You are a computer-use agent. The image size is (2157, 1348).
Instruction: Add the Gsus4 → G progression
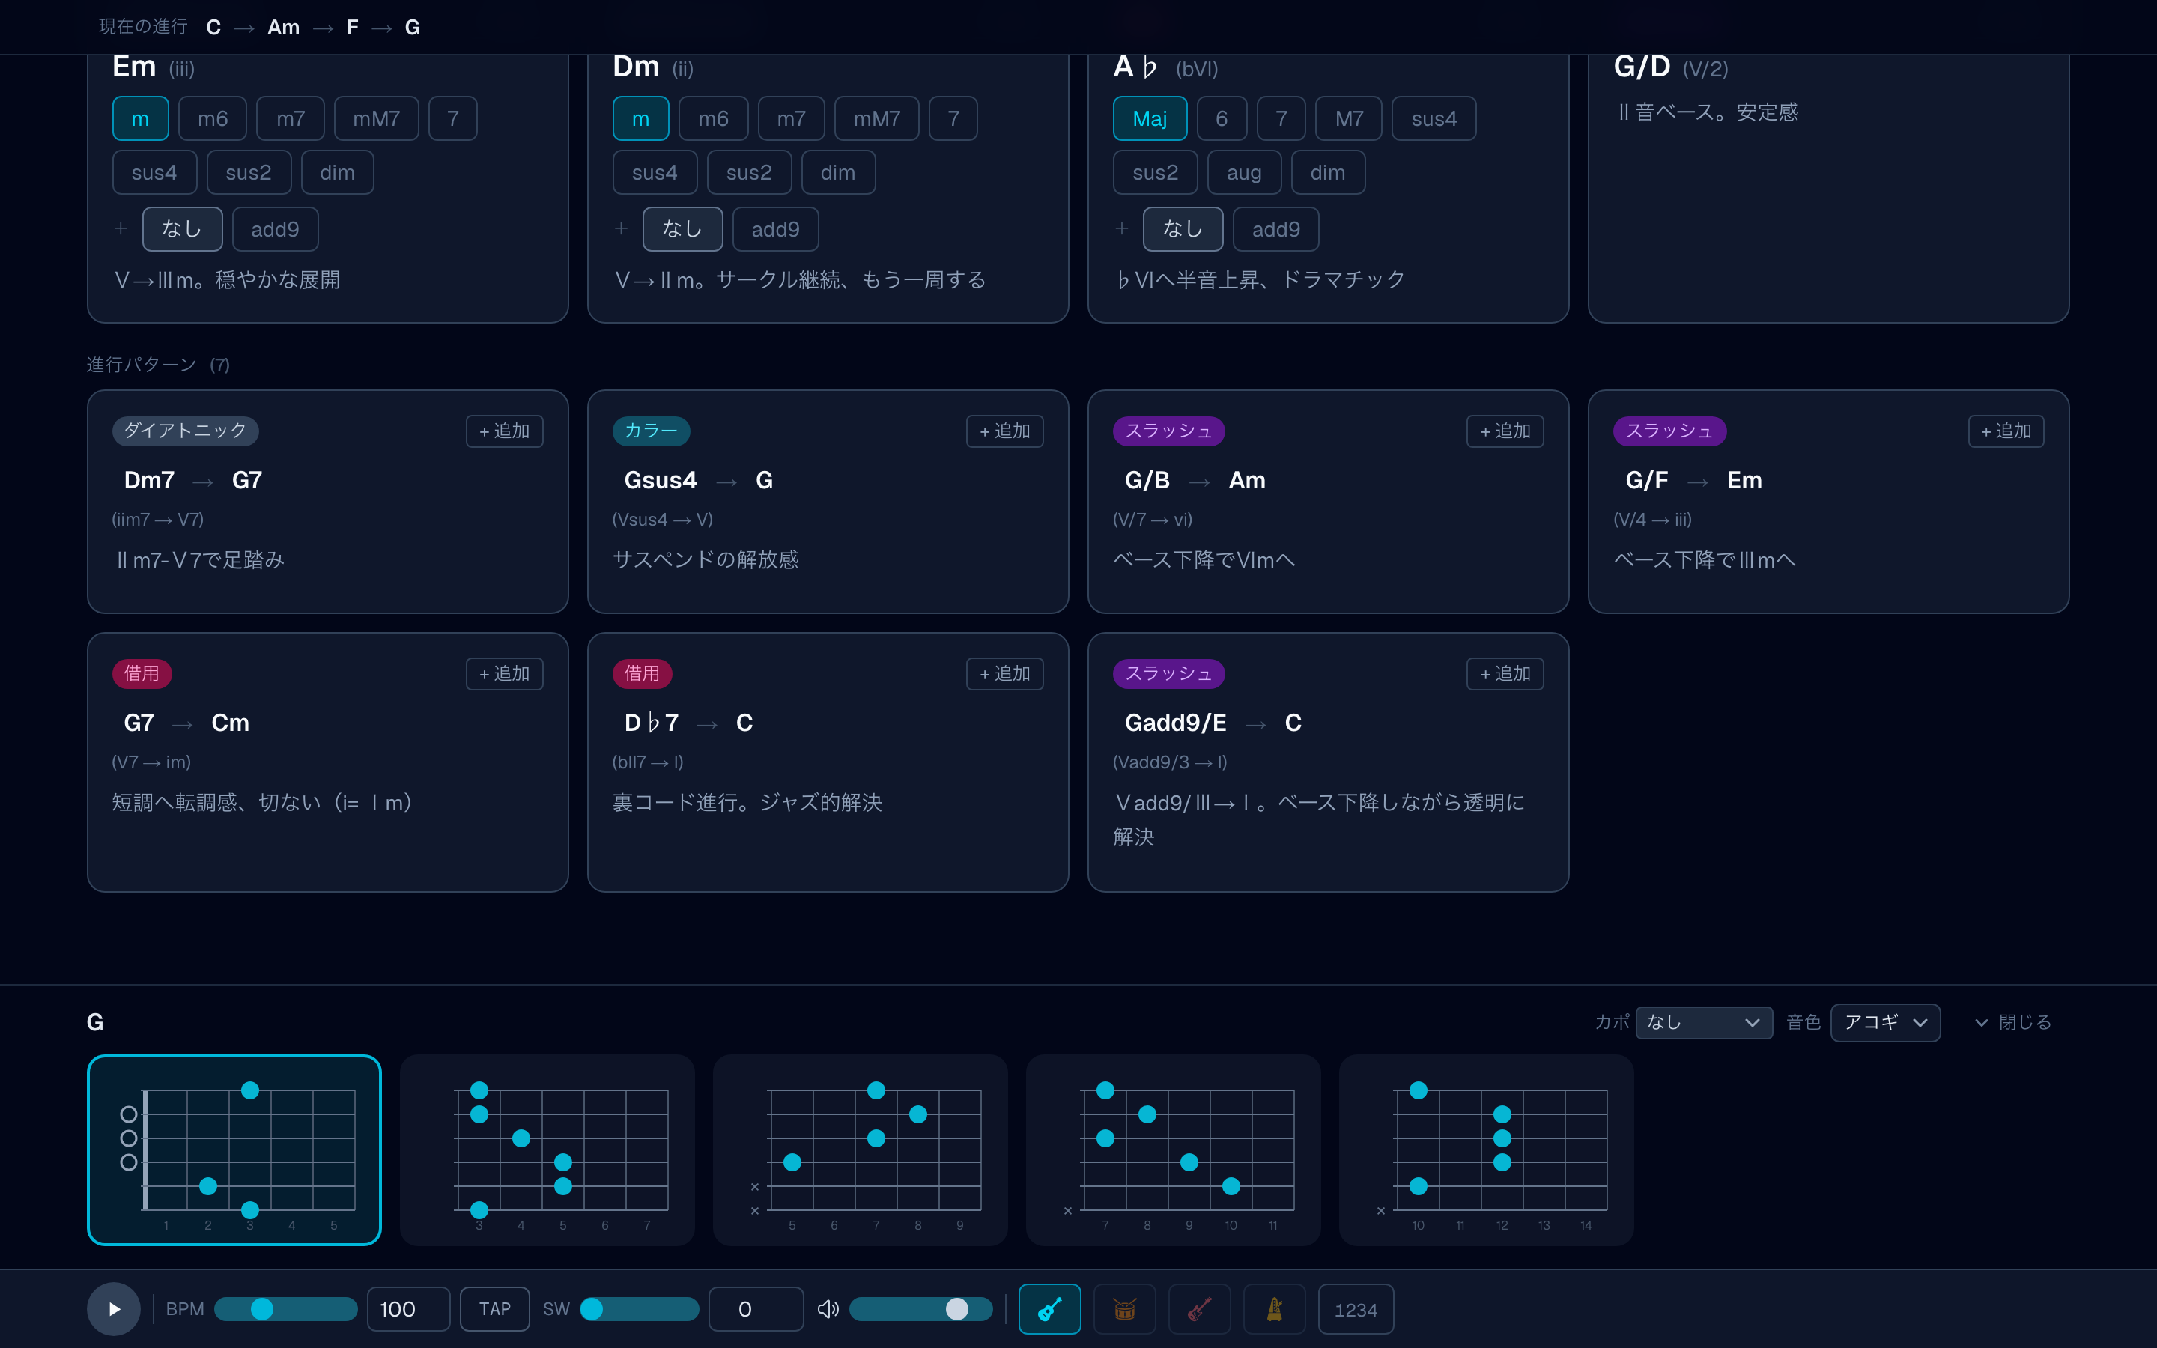(1004, 431)
